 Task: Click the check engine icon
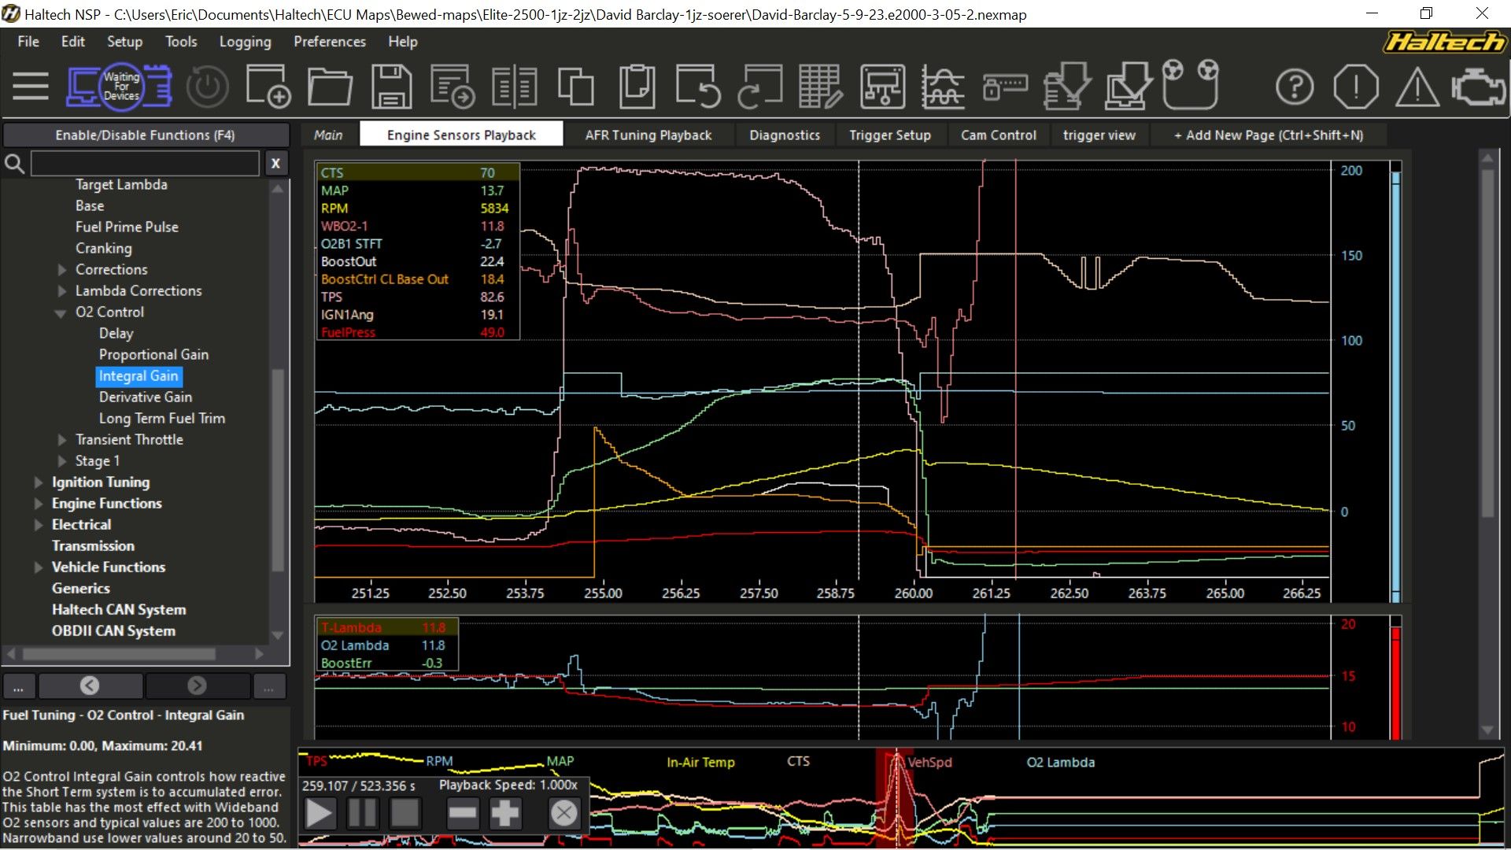(1477, 87)
